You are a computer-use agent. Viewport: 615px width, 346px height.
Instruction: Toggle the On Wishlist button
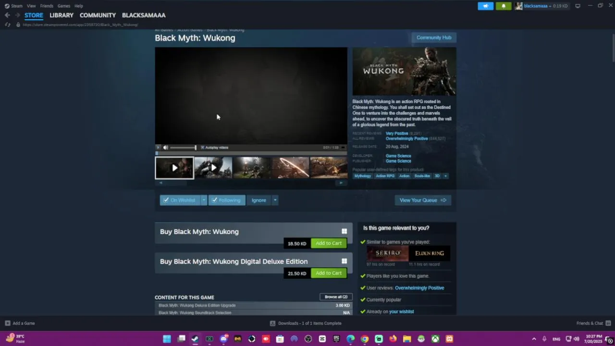(x=180, y=200)
